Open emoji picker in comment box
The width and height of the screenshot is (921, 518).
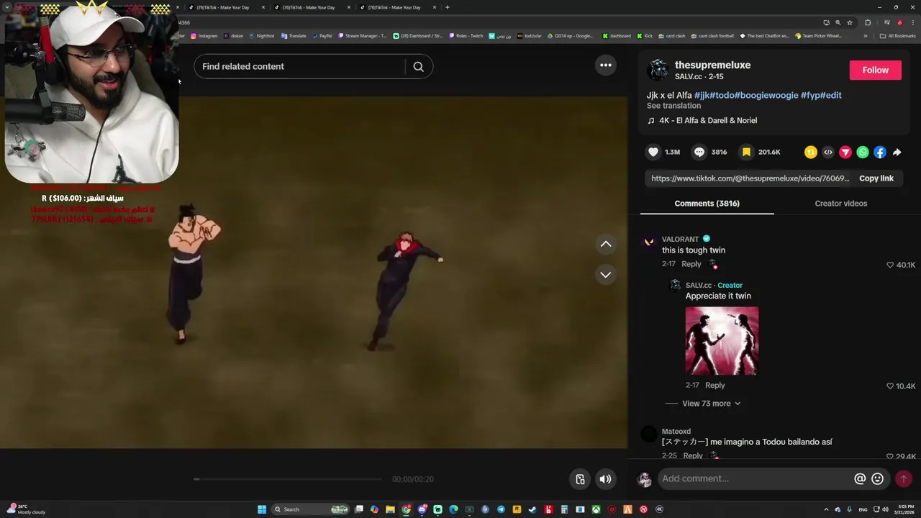point(877,478)
